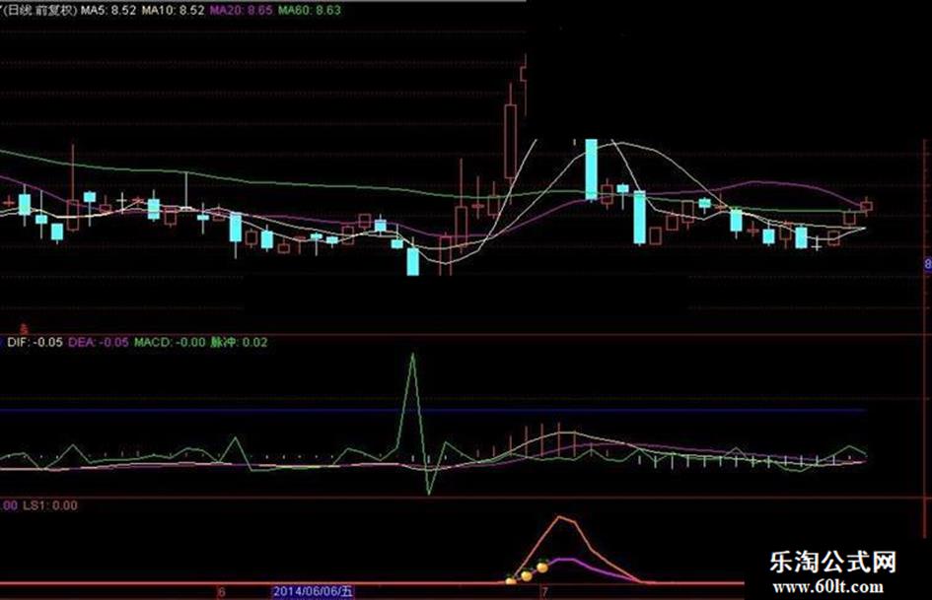Select the 脉冲: 0.02 indicator label
The image size is (932, 600).
(x=240, y=342)
